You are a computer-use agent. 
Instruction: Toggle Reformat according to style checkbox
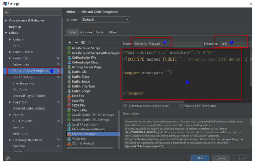pyautogui.click(x=125, y=106)
